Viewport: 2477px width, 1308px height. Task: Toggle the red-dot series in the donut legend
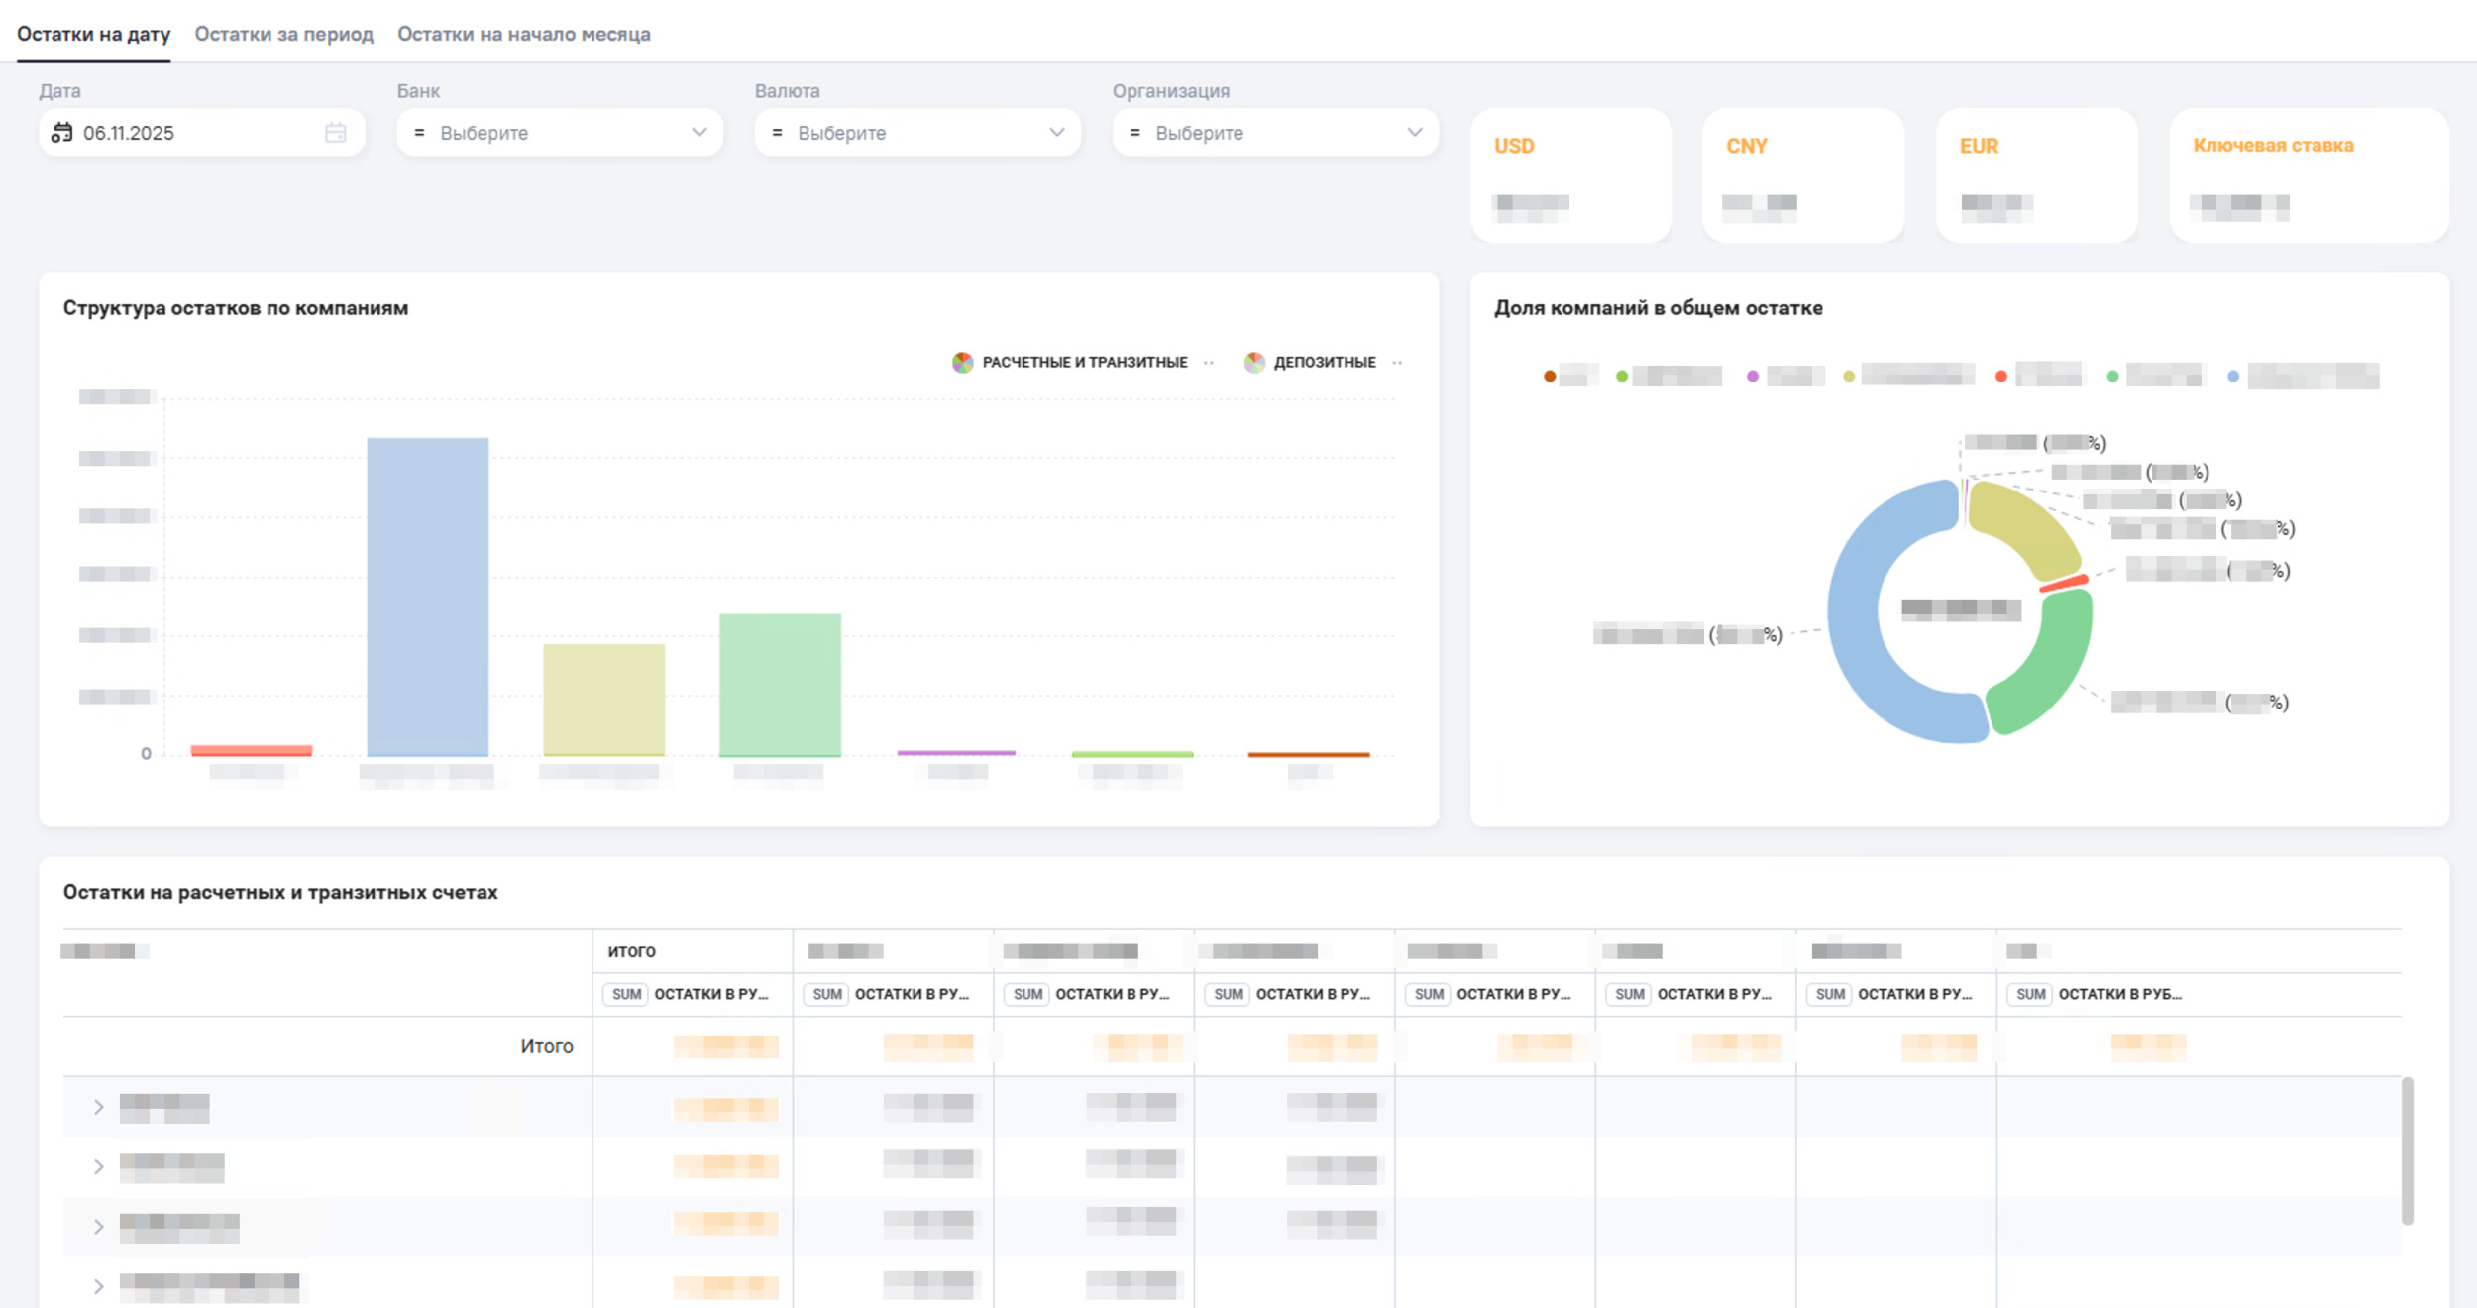tap(2001, 377)
